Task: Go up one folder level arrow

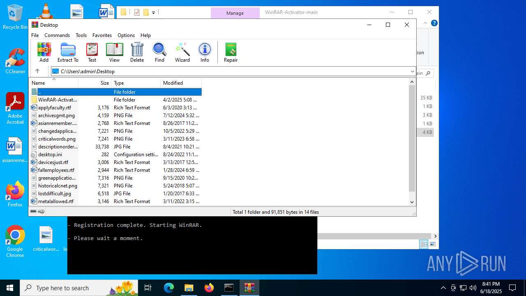Action: pyautogui.click(x=37, y=71)
